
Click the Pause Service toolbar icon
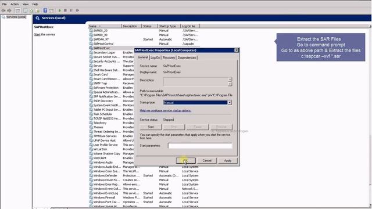click(x=71, y=10)
